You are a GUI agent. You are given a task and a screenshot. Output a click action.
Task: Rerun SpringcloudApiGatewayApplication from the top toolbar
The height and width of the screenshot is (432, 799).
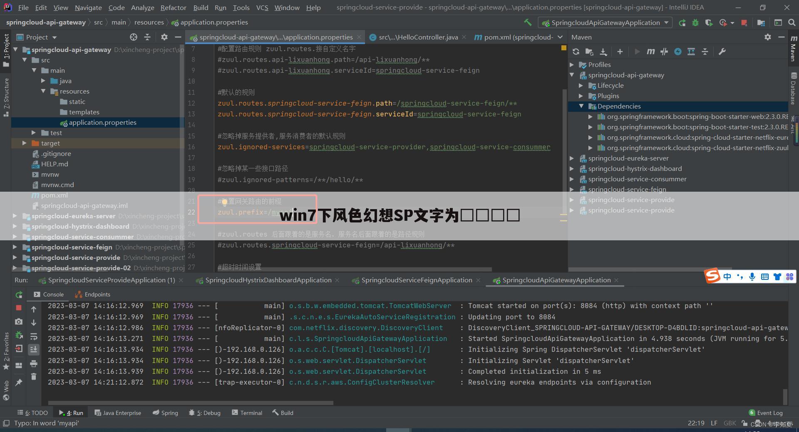[682, 23]
